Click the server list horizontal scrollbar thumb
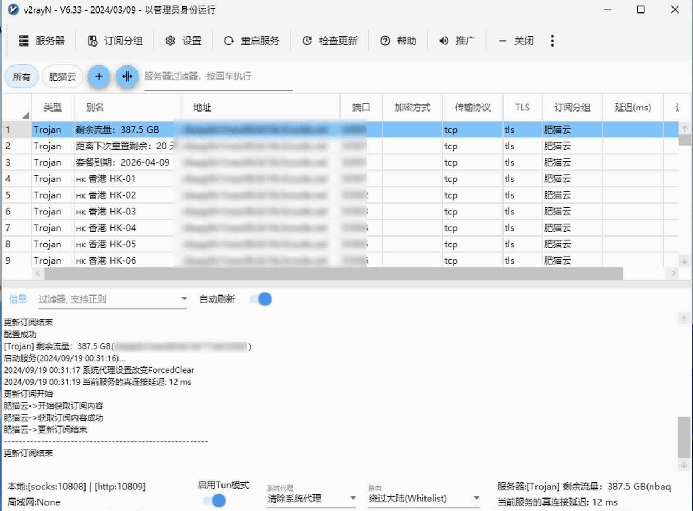The width and height of the screenshot is (693, 511). [x=334, y=273]
